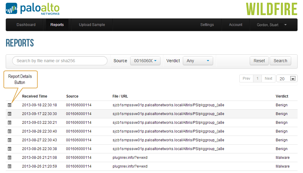Image resolution: width=303 pixels, height=173 pixels.
Task: Open report details for 2013-08-26 21:21:08 row
Action: 9,158
